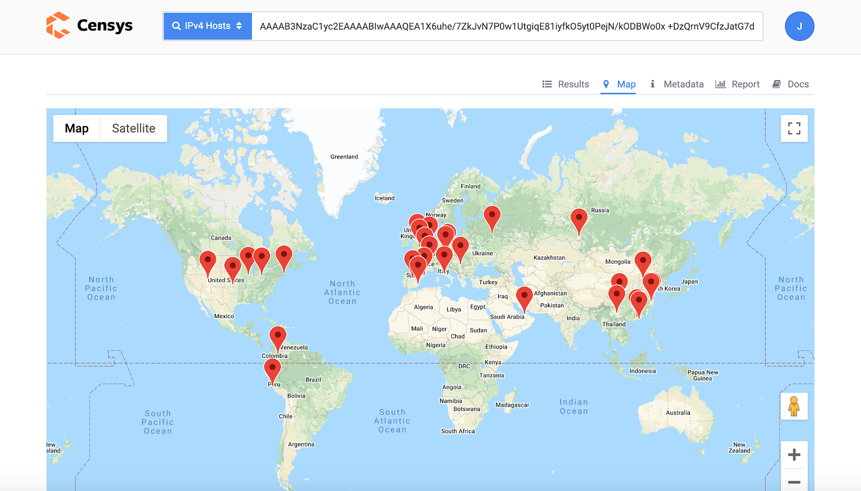Screen dimensions: 861x491
Task: Select the Map tab
Action: click(619, 84)
